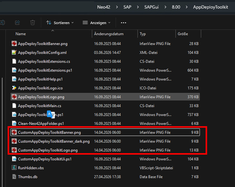Go to the 8.00 breadcrumb folder
The width and height of the screenshot is (235, 187).
pyautogui.click(x=176, y=7)
